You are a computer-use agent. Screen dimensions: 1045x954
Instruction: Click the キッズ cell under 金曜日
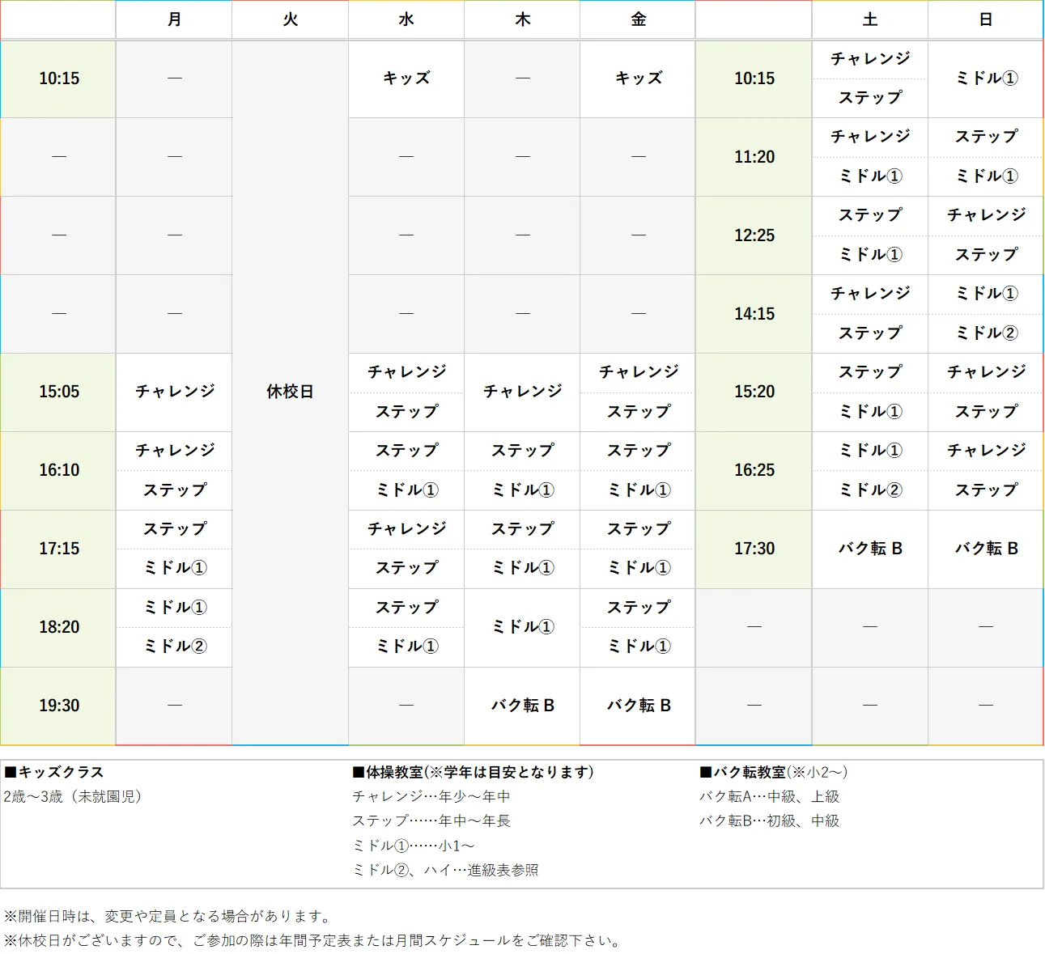(637, 78)
